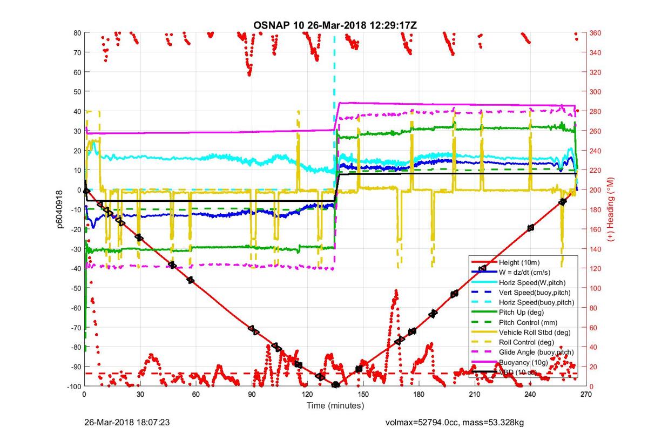648x434 pixels.
Task: Click the magenta line sample beside "Buoyancy (10g)"
Action: pyautogui.click(x=484, y=362)
